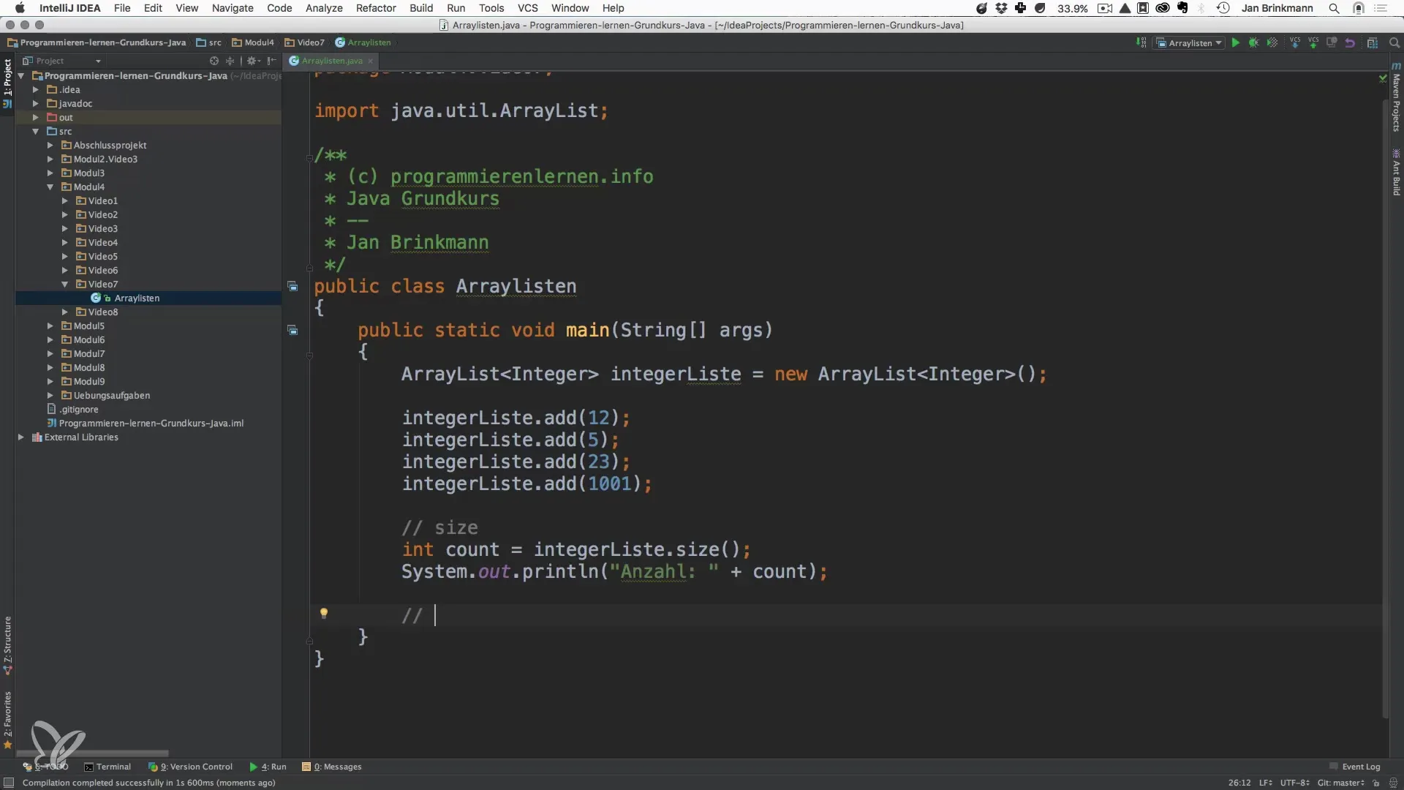The width and height of the screenshot is (1404, 790).
Task: Update project via VCS blue down arrow
Action: pos(1295,43)
